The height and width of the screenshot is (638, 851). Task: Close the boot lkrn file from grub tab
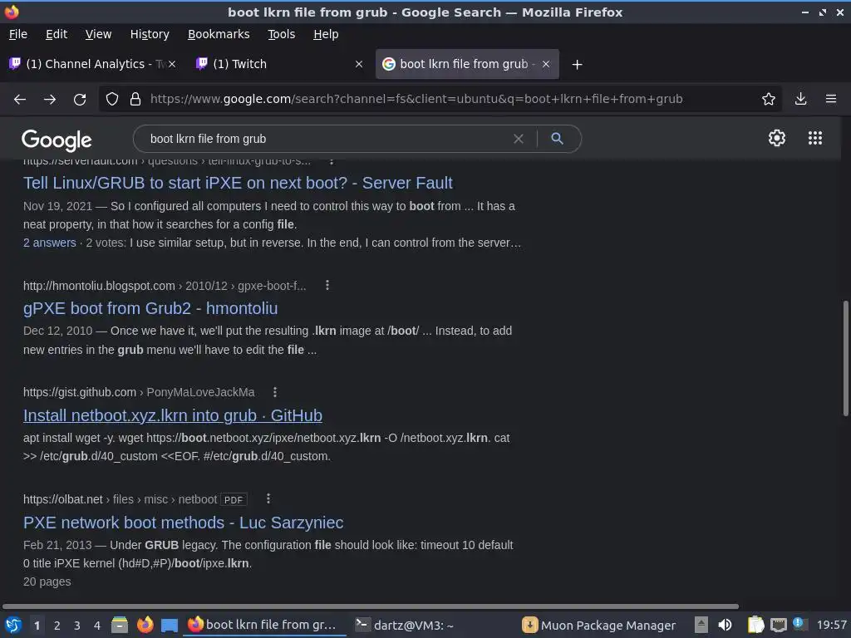point(546,64)
